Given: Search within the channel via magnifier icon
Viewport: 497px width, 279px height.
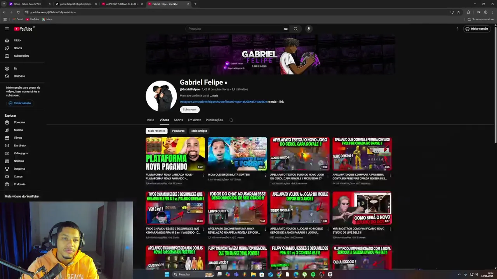Looking at the screenshot, I should [x=231, y=120].
